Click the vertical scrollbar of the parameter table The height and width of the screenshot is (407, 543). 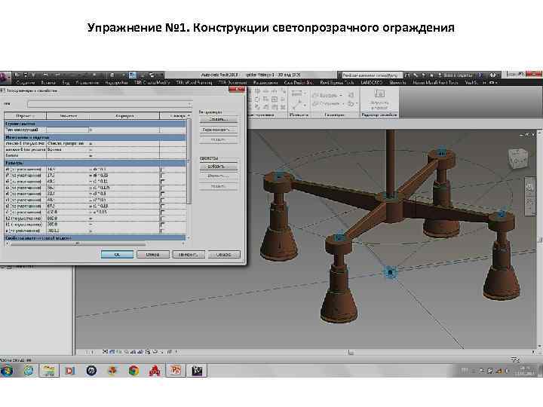coord(189,161)
